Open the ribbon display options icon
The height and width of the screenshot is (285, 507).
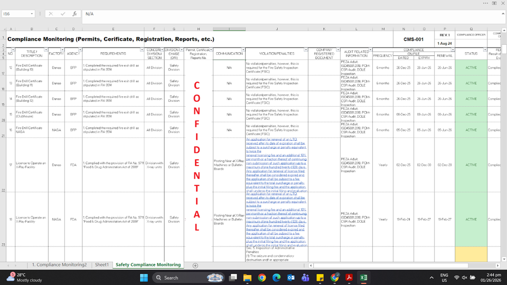[x=494, y=3]
